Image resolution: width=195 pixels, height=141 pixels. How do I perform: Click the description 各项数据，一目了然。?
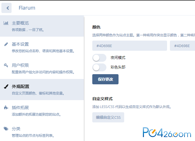28,30
